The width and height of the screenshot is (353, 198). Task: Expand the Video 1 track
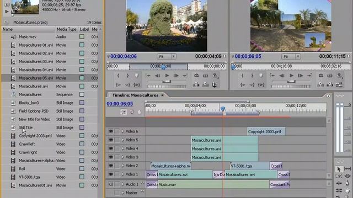coord(122,174)
